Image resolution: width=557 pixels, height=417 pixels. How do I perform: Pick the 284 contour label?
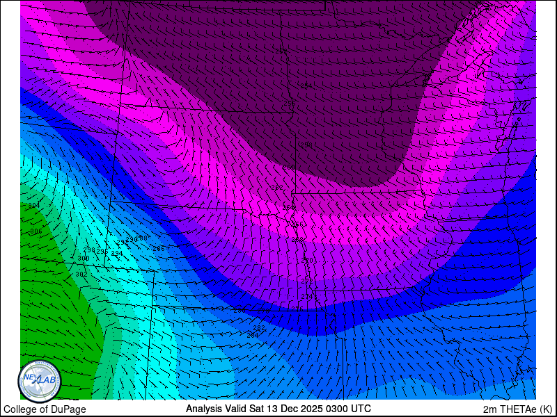253,335
